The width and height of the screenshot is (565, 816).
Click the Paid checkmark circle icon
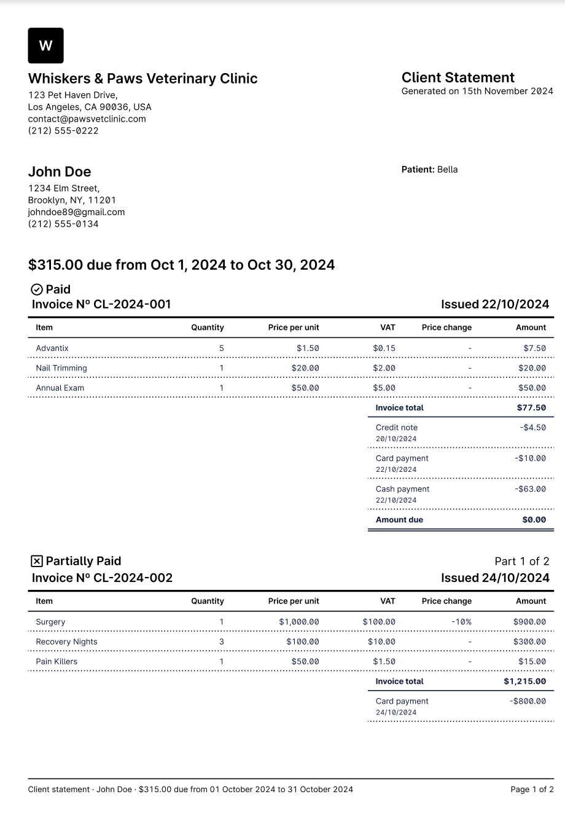(x=36, y=289)
